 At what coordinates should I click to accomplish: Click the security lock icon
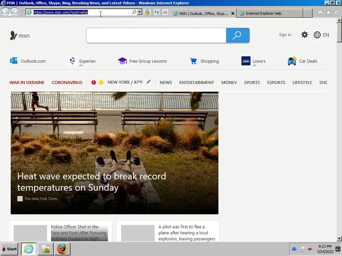147,12
